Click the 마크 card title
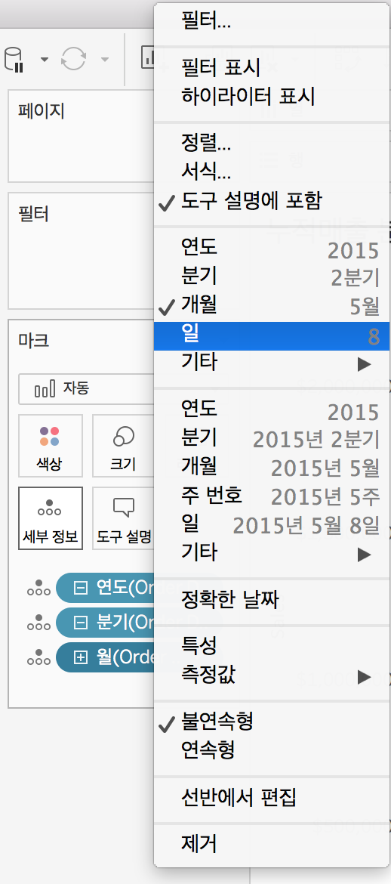 point(33,341)
